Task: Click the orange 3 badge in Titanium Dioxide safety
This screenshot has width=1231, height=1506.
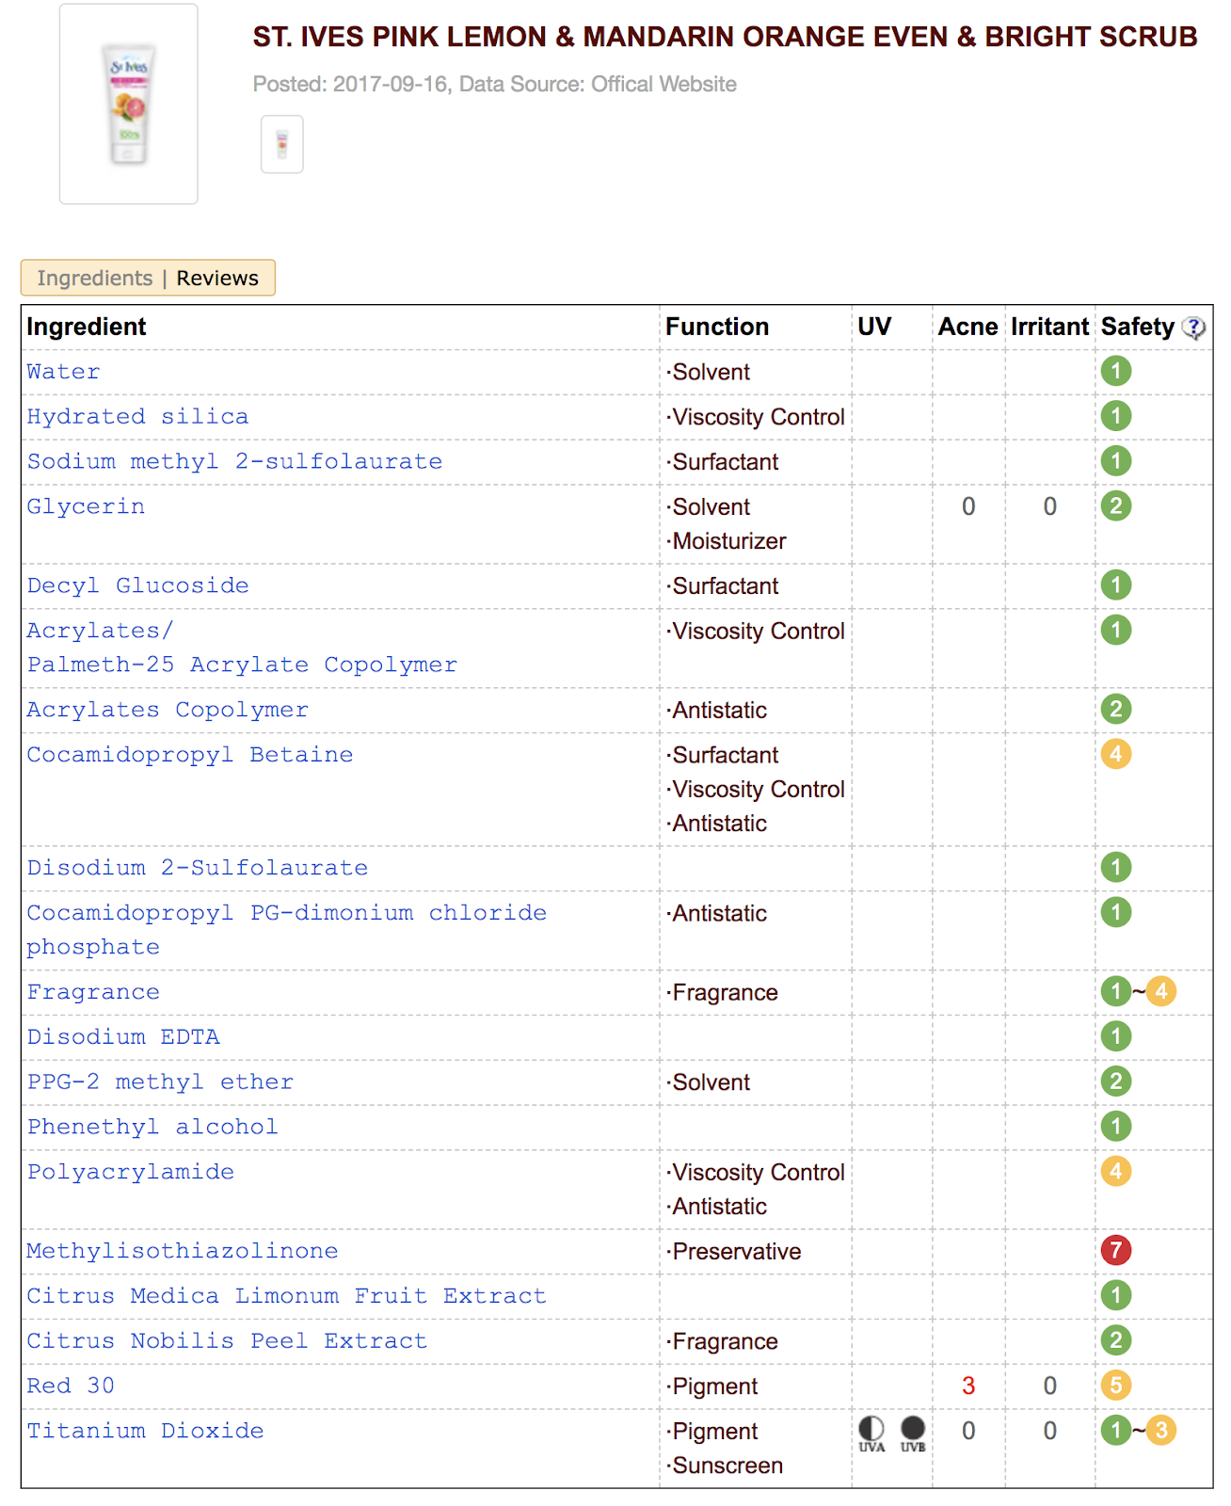Action: [1161, 1431]
